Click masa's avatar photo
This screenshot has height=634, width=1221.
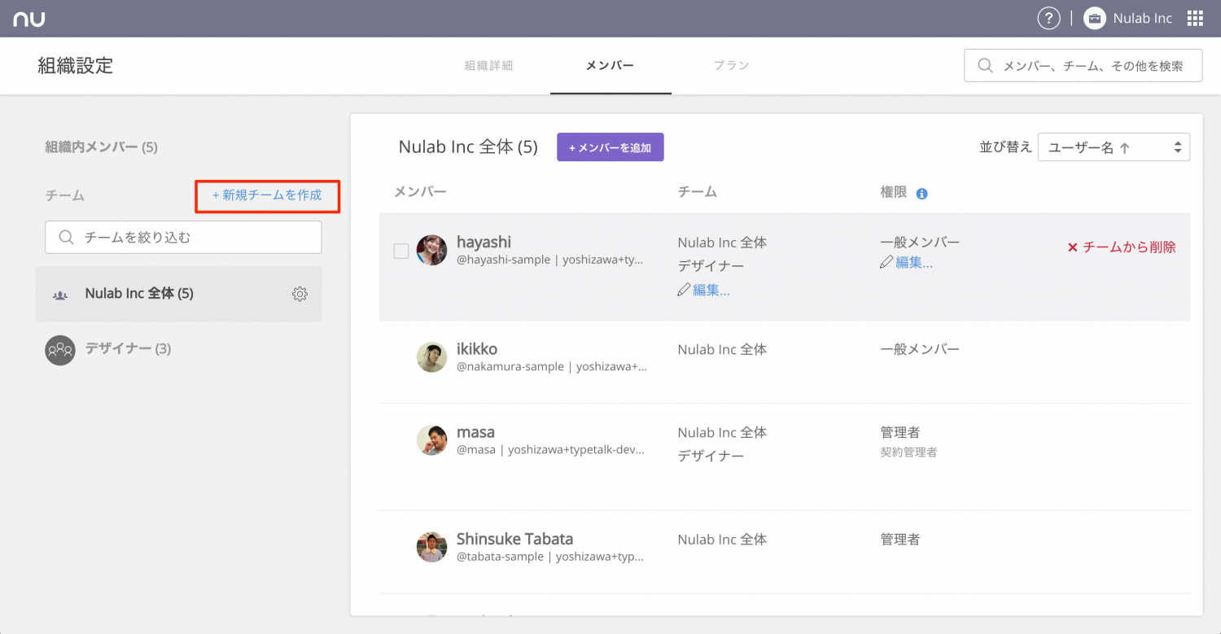point(431,439)
